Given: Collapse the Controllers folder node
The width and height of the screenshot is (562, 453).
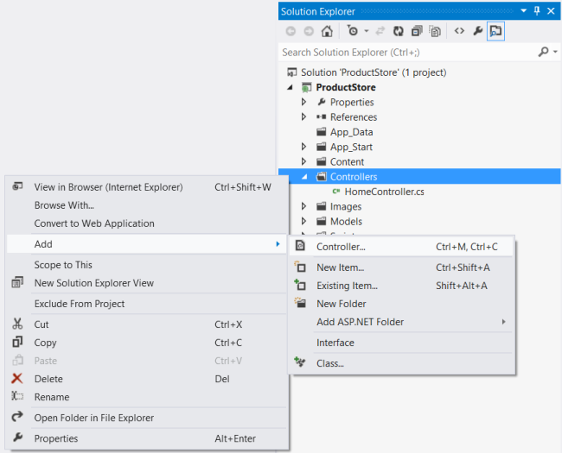Looking at the screenshot, I should point(304,178).
